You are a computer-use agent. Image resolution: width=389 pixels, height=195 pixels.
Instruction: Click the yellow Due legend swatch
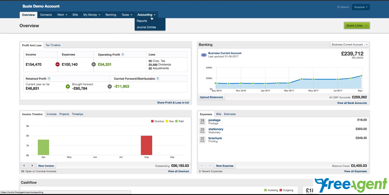click(167, 121)
